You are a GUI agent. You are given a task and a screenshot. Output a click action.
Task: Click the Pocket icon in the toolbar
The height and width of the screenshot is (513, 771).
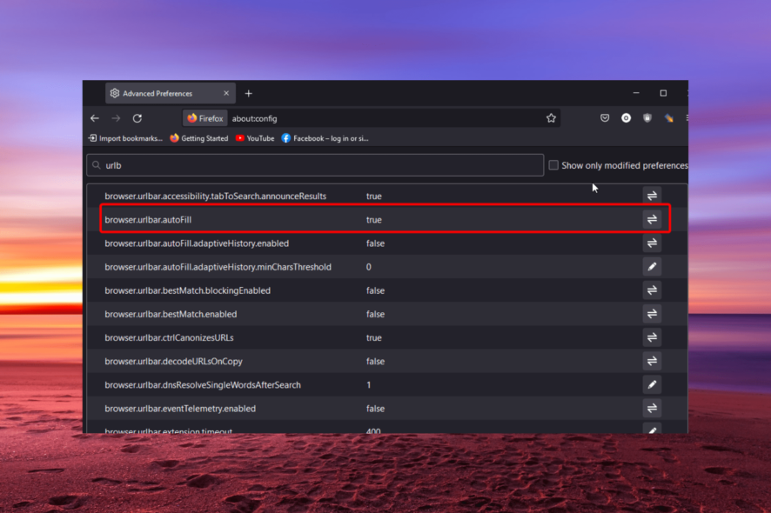click(604, 117)
